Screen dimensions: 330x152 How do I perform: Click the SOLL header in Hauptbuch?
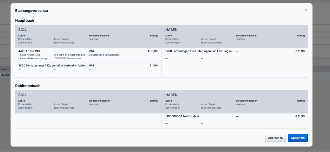tap(23, 30)
